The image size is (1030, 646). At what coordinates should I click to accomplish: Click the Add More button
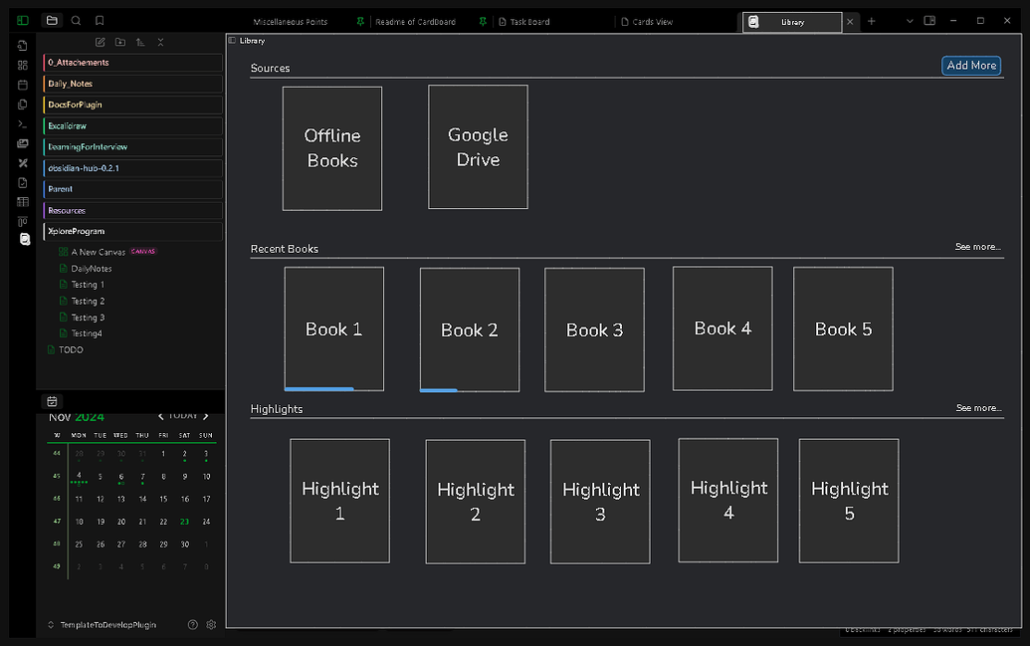coord(971,66)
